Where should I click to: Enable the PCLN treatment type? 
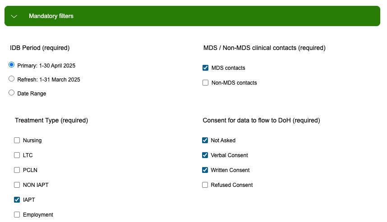tap(17, 170)
